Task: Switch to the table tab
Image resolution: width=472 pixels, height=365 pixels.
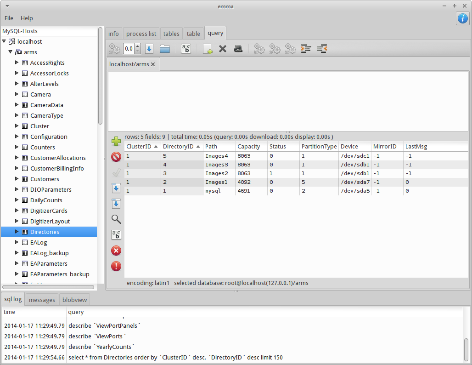Action: coord(193,34)
